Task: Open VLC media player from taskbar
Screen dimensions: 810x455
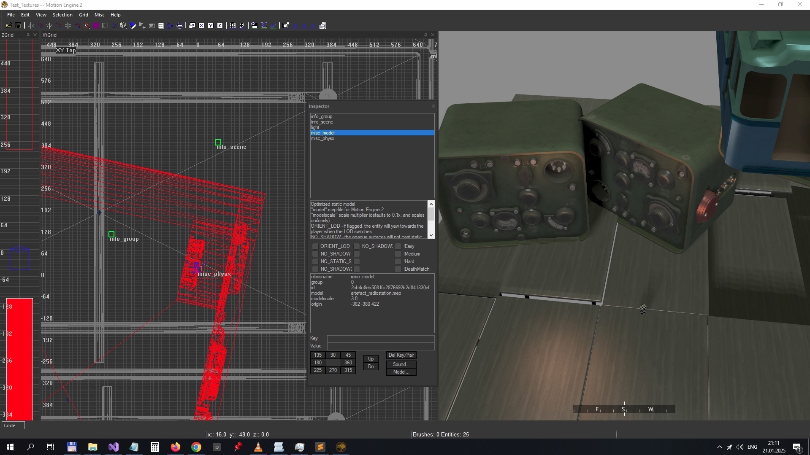Action: pyautogui.click(x=258, y=447)
